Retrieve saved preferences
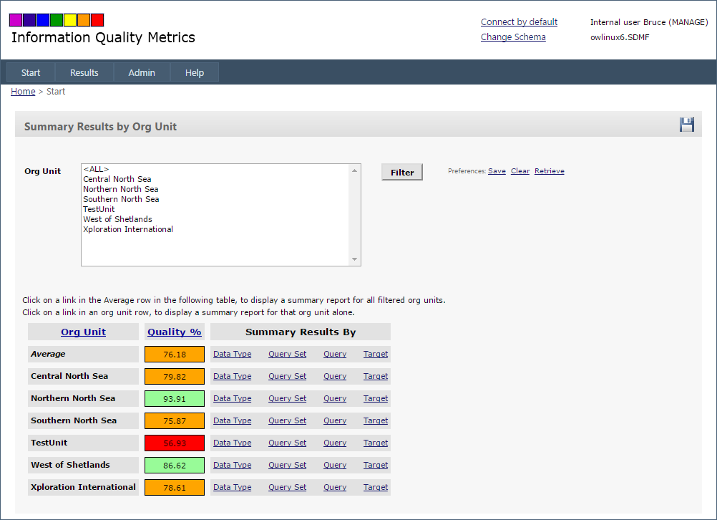Screen dimensions: 717x520 (x=549, y=171)
